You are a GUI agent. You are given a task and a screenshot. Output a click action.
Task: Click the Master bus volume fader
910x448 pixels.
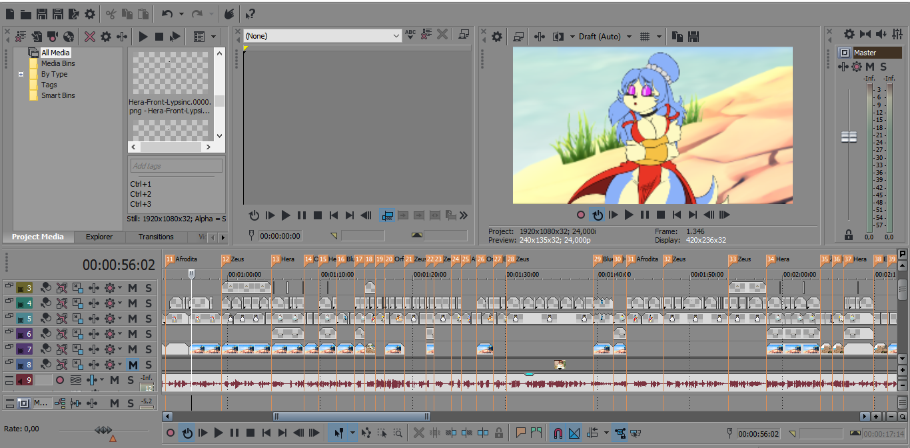pos(849,137)
